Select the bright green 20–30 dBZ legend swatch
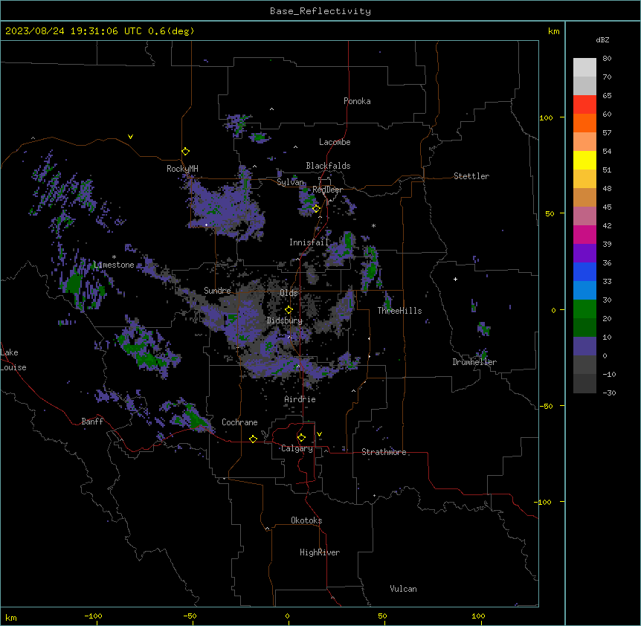 point(584,309)
